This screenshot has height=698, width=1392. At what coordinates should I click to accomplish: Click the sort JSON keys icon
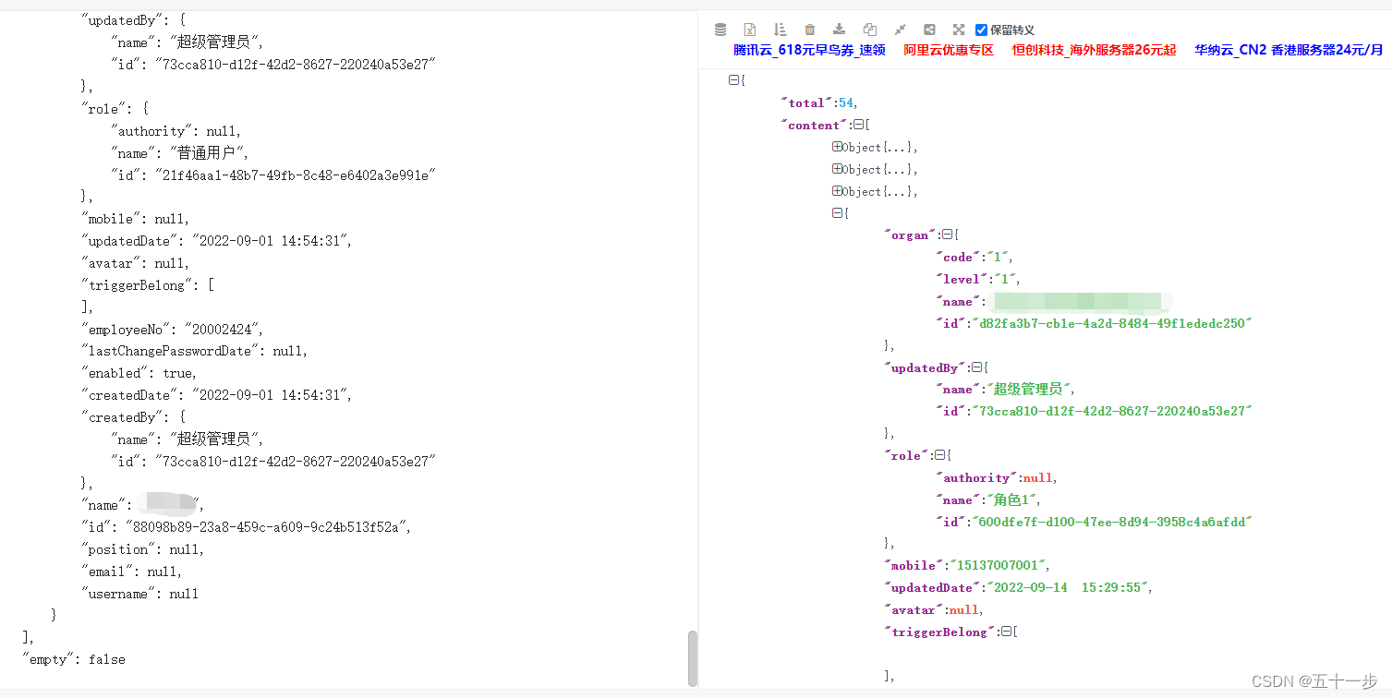780,29
